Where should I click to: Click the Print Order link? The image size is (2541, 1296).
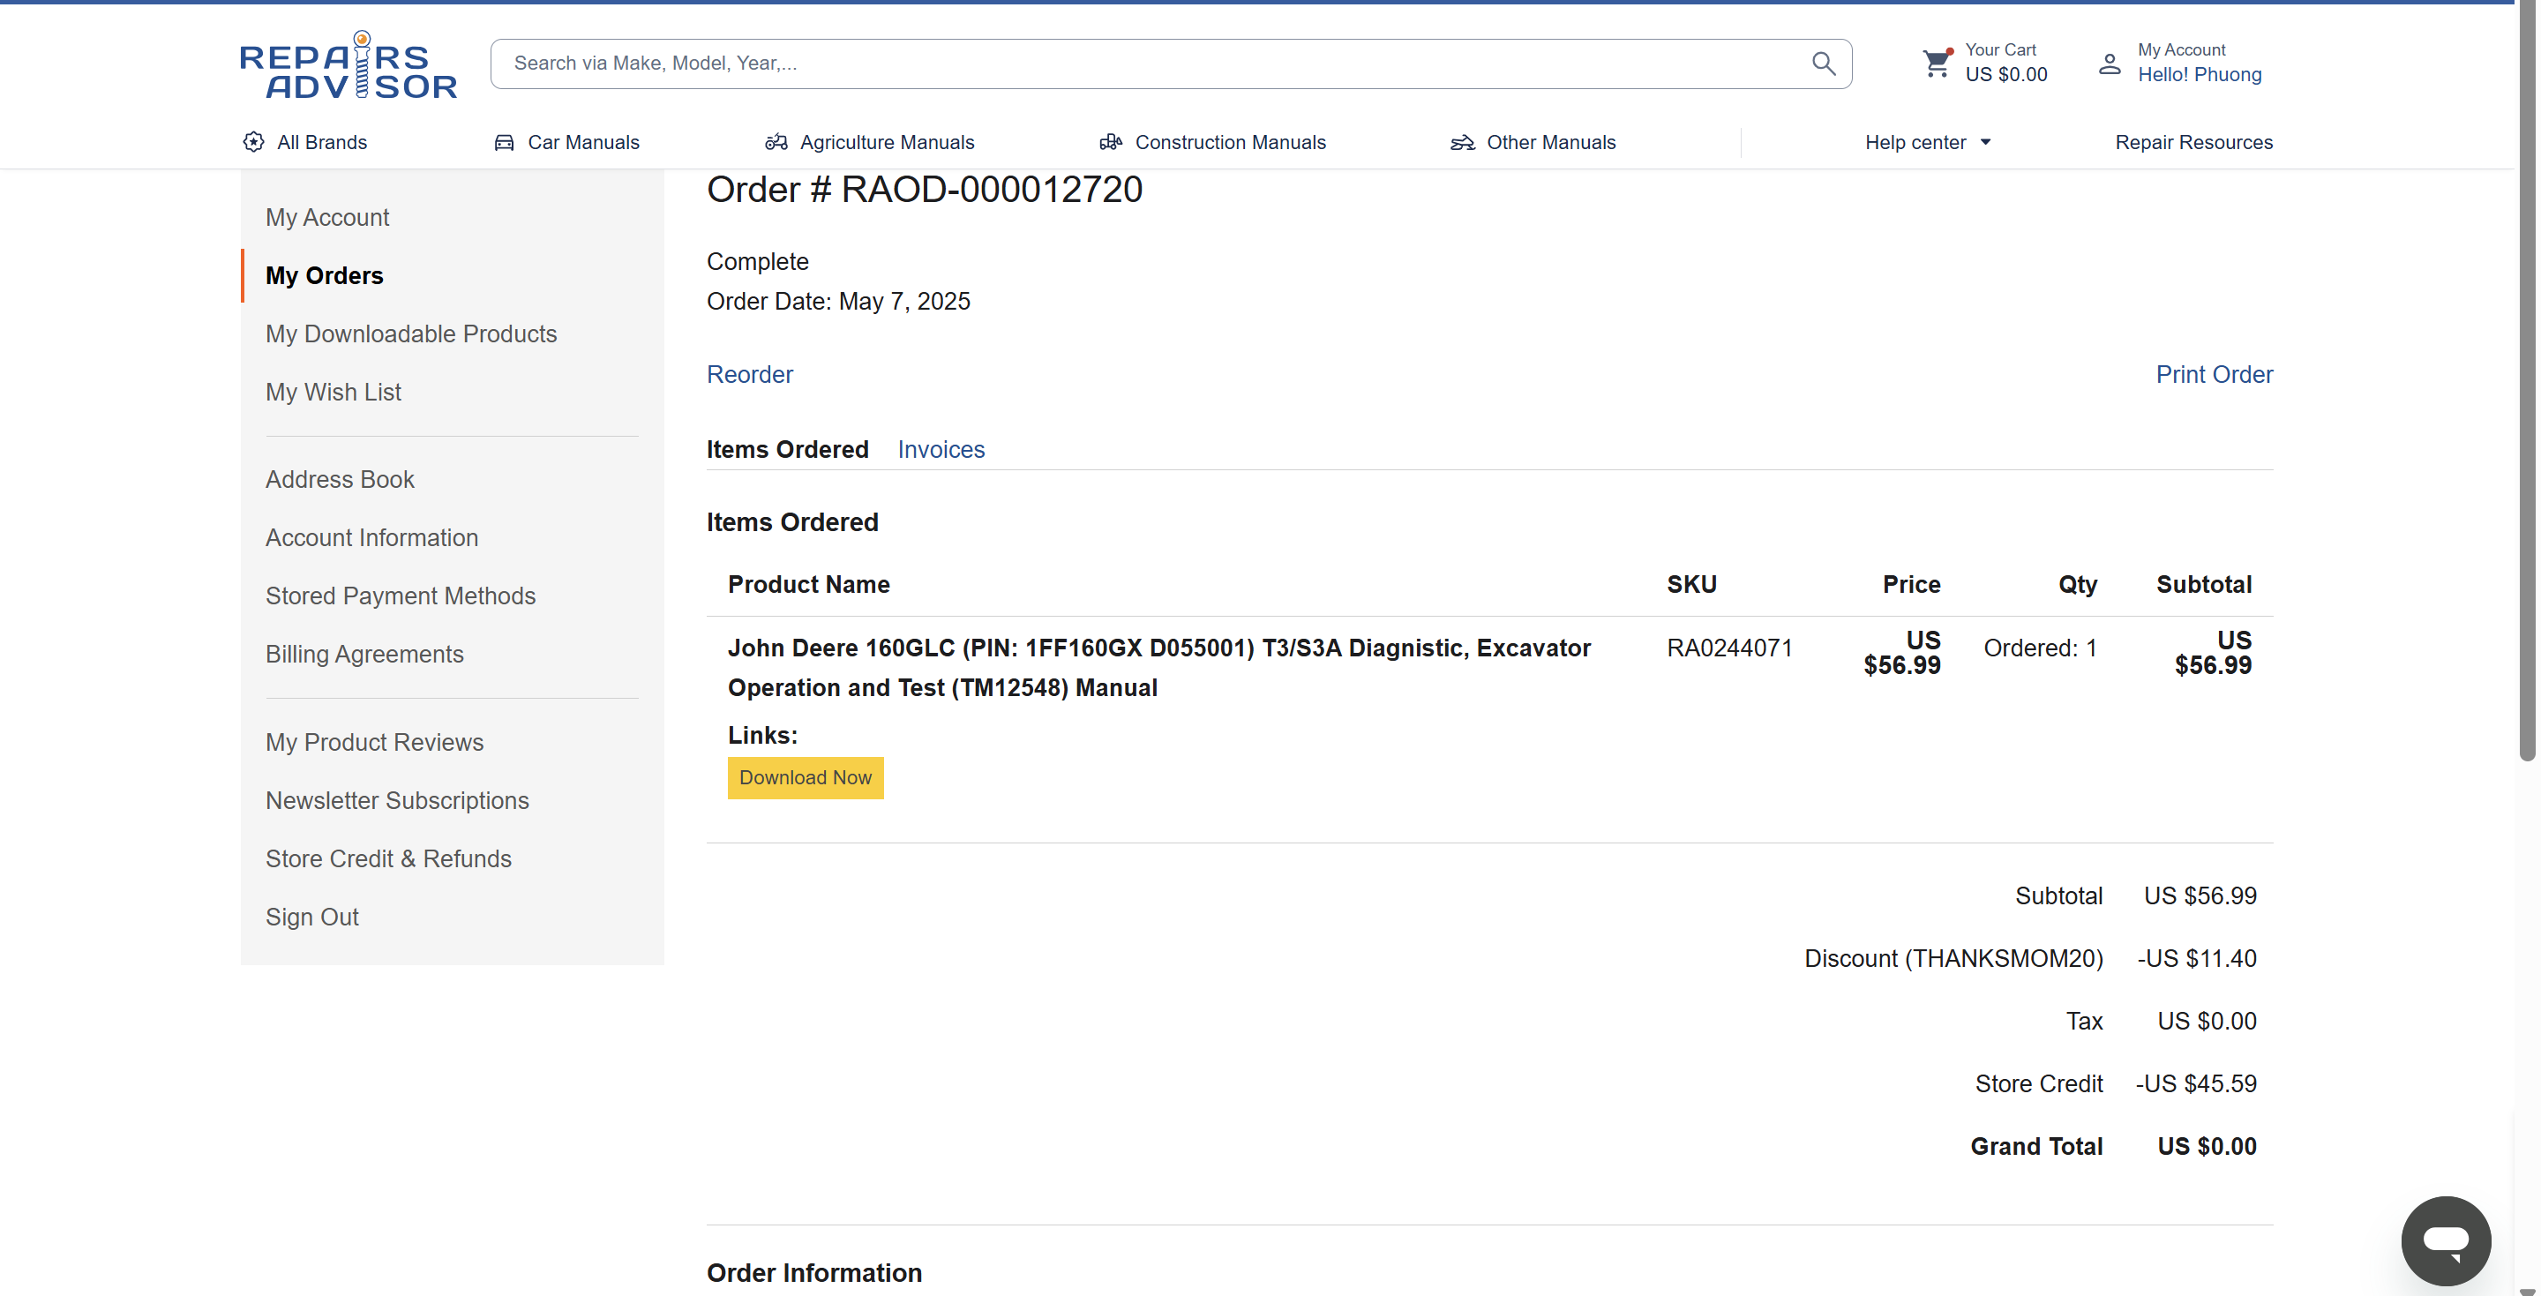pos(2214,375)
